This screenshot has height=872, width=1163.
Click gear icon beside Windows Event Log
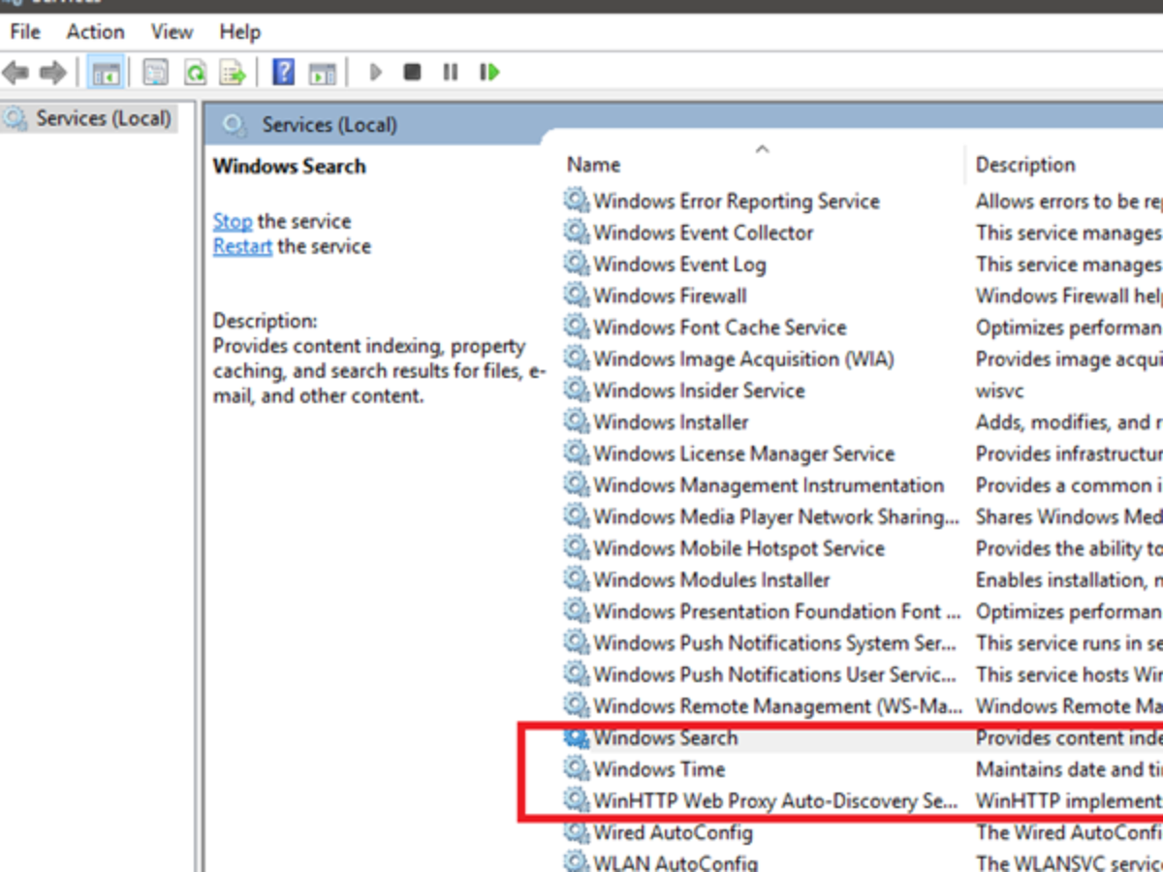[577, 264]
